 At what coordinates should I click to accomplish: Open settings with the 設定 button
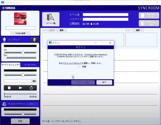pos(20,121)
